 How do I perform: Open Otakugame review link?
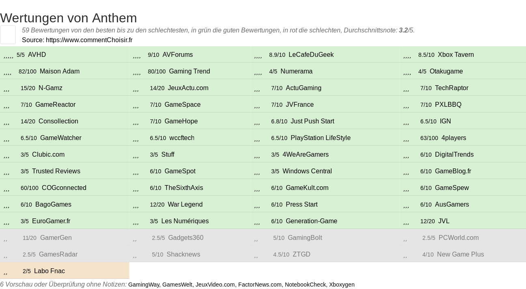point(446,71)
